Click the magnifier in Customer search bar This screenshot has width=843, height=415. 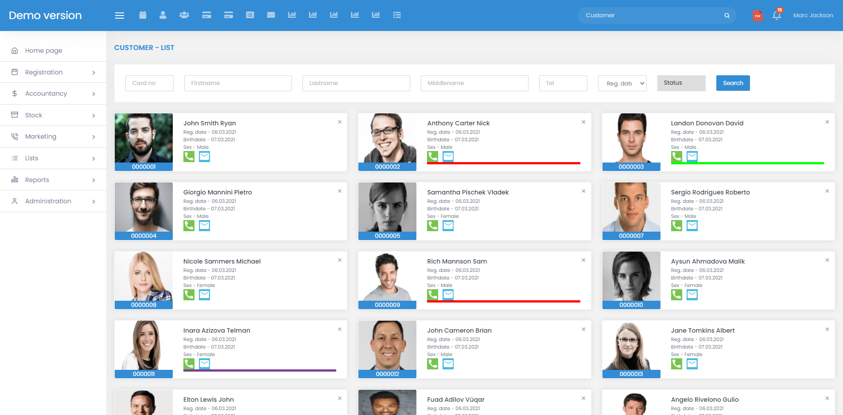[727, 16]
